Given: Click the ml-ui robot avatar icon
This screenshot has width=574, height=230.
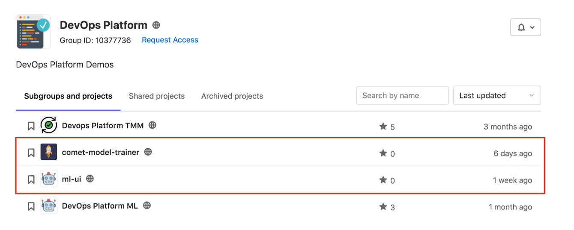Looking at the screenshot, I should tap(49, 179).
